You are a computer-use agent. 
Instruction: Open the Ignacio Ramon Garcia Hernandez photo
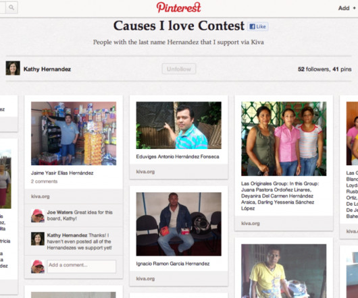click(179, 225)
